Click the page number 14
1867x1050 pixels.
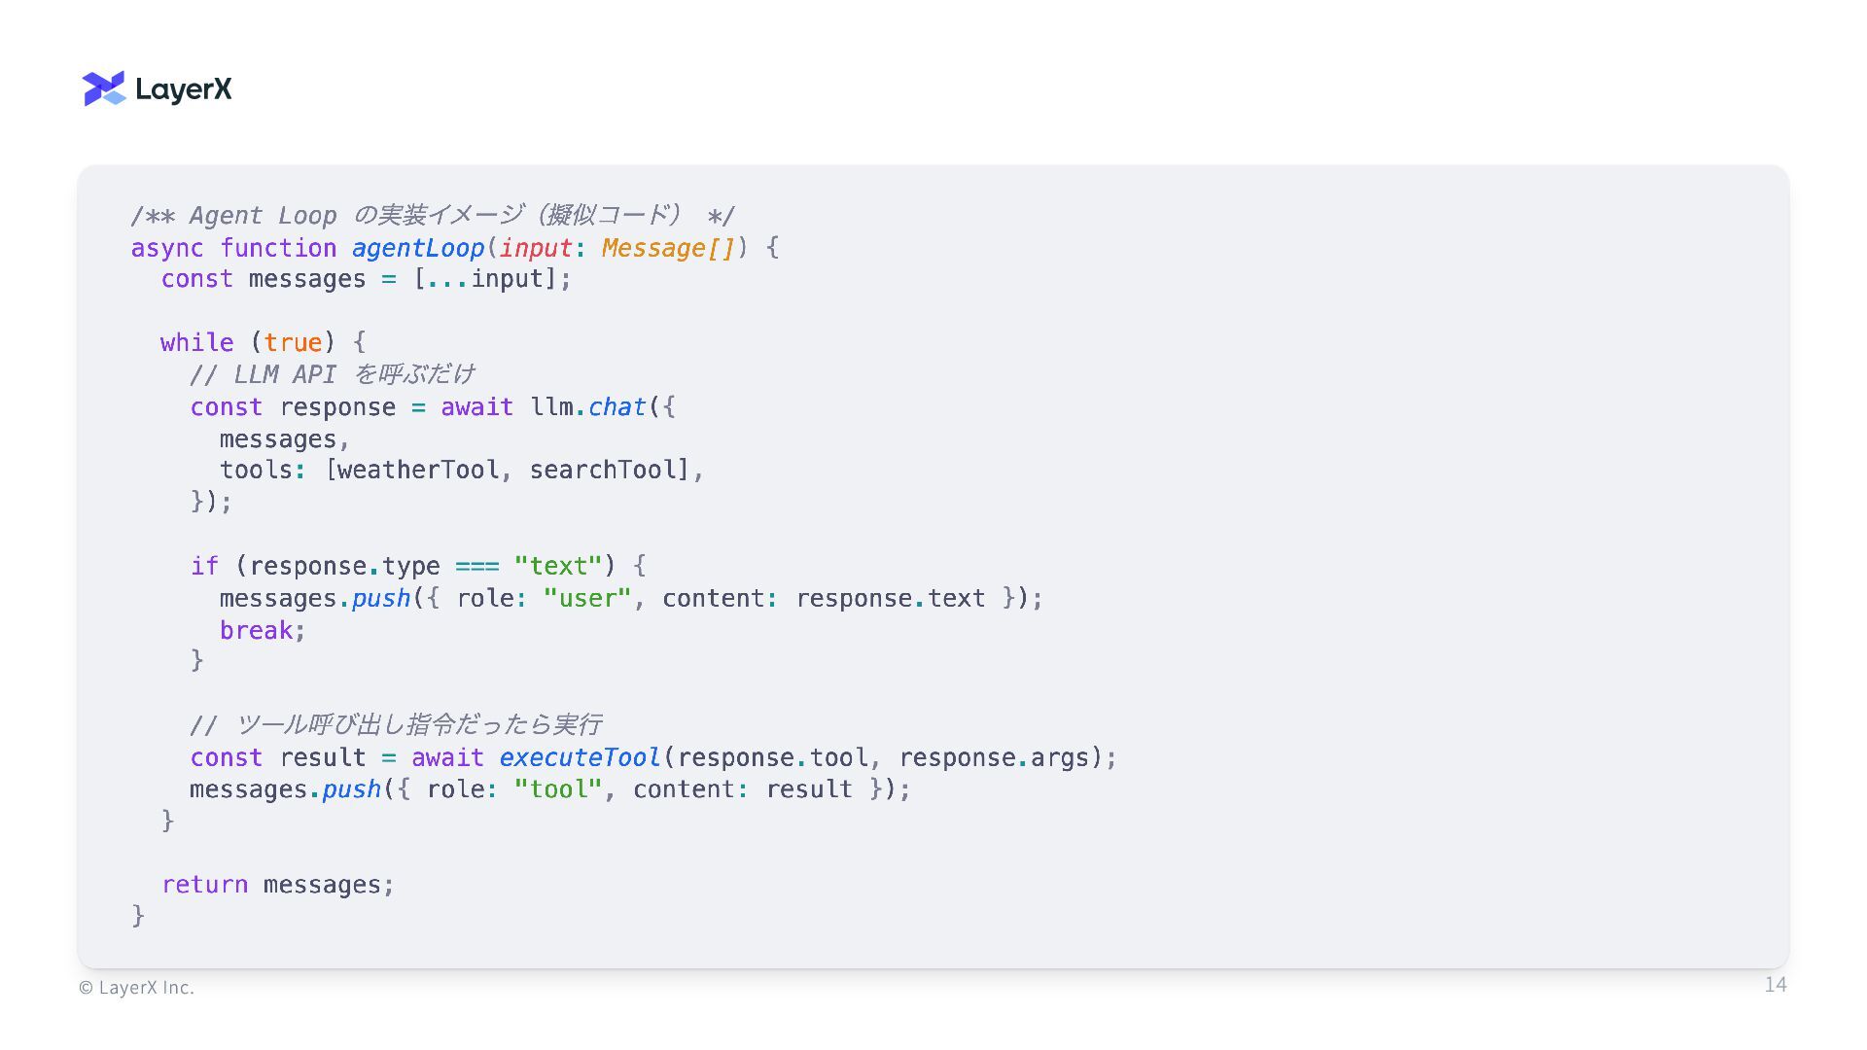[1775, 985]
